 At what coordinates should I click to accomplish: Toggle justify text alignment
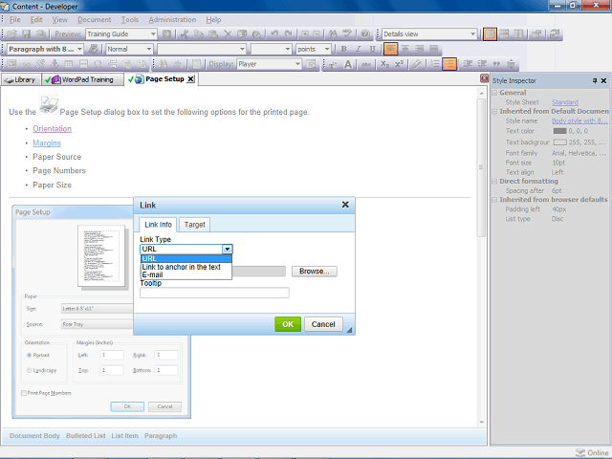coord(433,49)
